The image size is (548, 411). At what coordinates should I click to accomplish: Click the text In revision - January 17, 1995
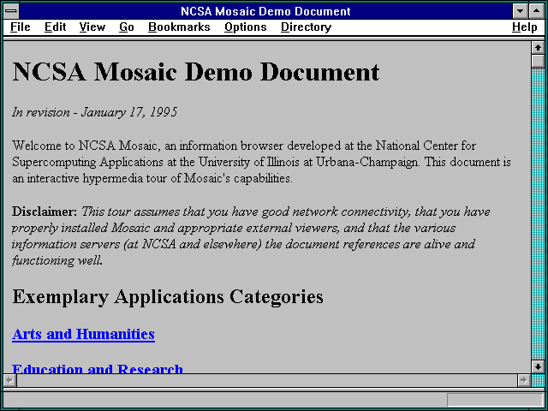point(95,112)
